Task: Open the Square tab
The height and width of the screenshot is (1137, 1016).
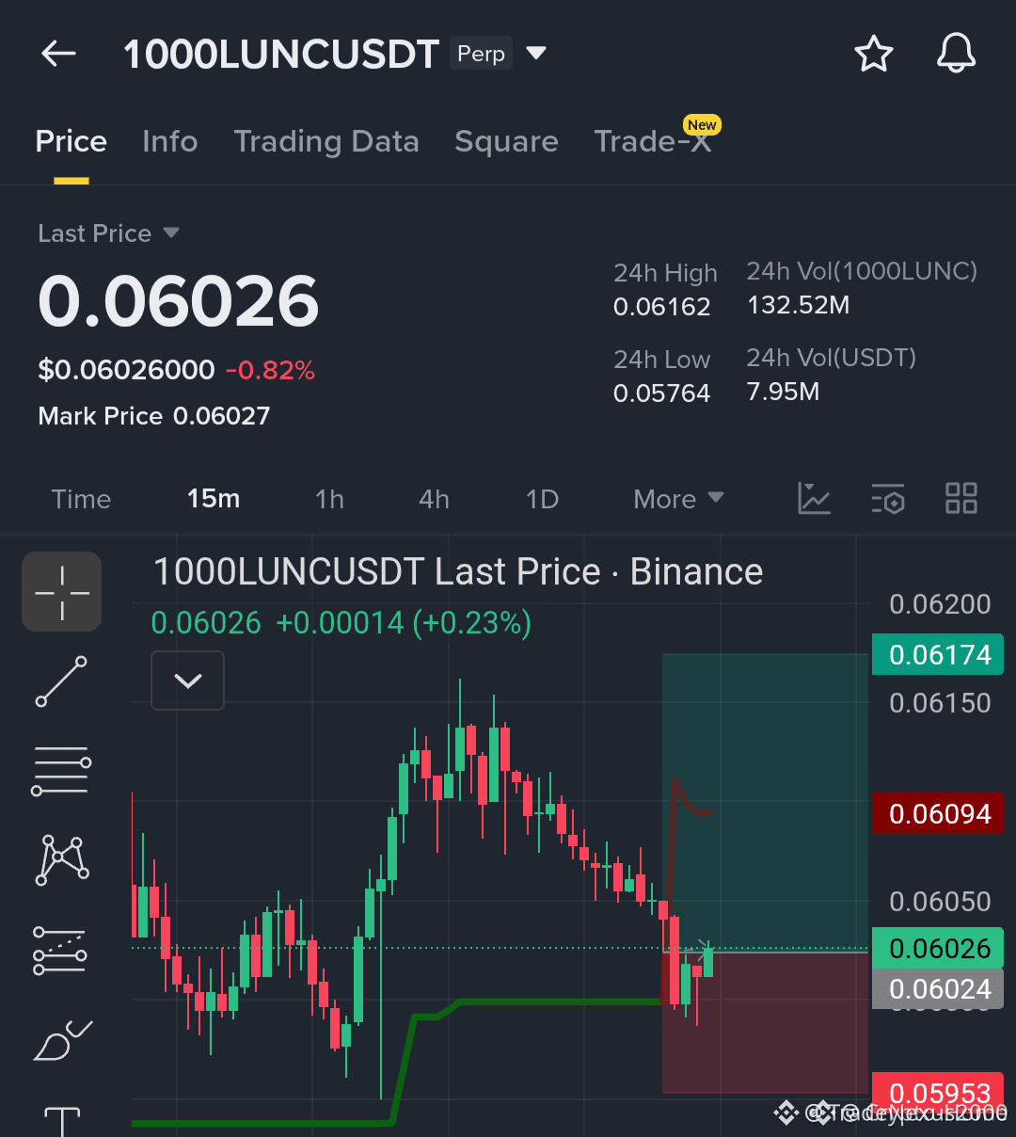Action: (506, 141)
